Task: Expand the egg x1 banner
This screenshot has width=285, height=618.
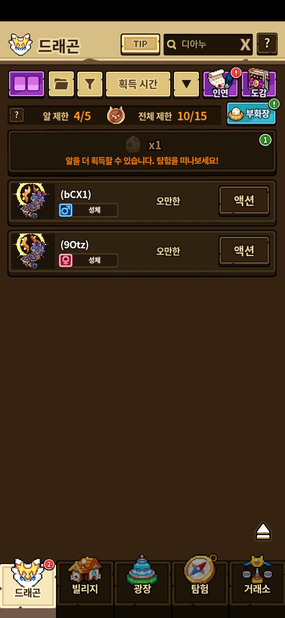Action: coord(142,152)
